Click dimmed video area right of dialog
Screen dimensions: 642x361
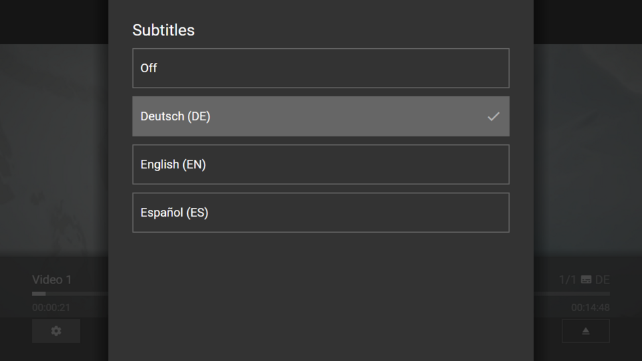588,147
